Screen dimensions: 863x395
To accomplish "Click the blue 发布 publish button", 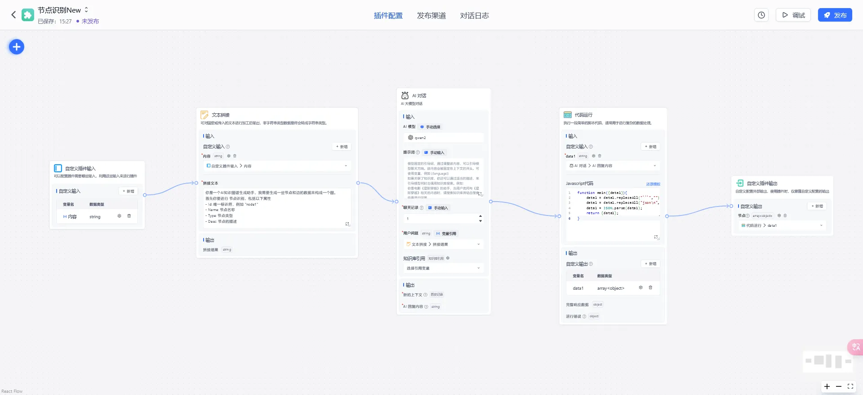I will click(x=835, y=15).
